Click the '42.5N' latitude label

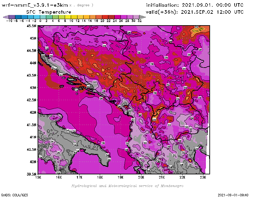click(x=31, y=100)
